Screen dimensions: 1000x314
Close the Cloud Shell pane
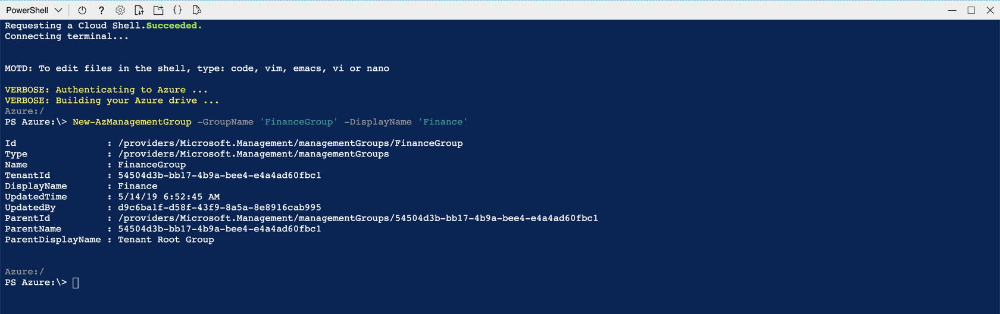tap(990, 10)
